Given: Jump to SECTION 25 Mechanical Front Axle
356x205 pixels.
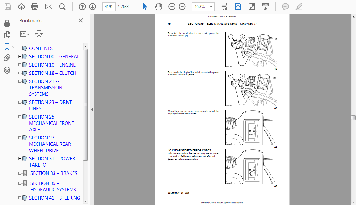Looking at the screenshot, I should tap(52, 123).
